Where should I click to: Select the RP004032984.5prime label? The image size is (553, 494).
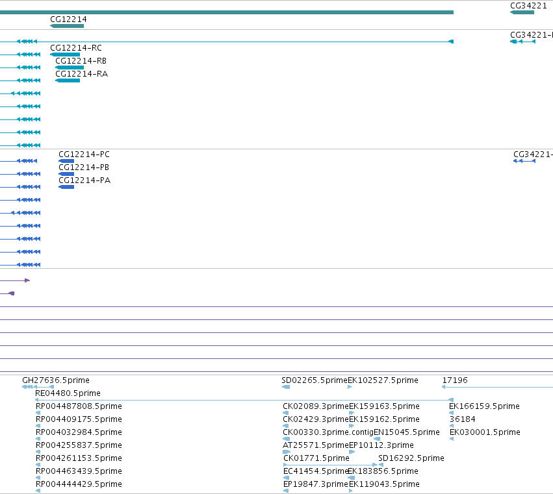(x=79, y=432)
